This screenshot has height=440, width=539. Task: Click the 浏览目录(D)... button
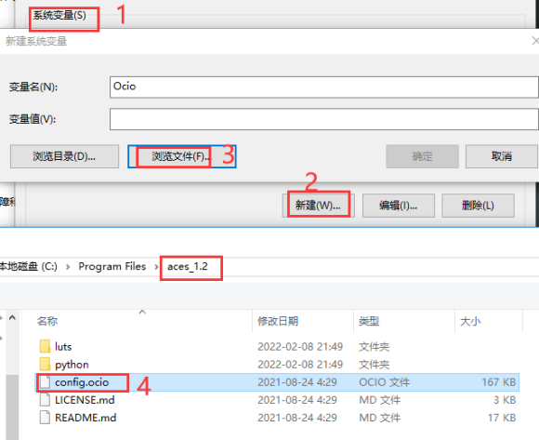tap(65, 156)
